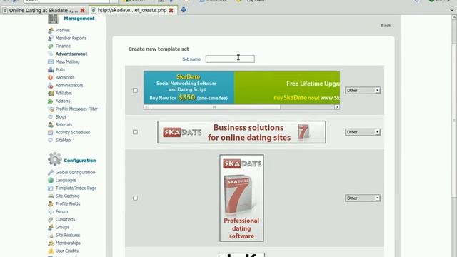The height and width of the screenshot is (257, 457).
Task: Open dropdown beside SkaDate $350 banner
Action: tap(363, 91)
